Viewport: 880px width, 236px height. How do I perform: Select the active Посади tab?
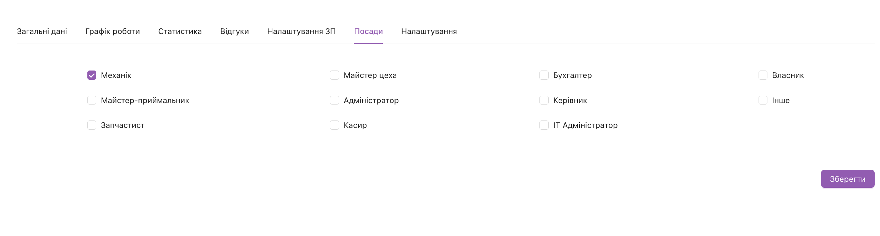pyautogui.click(x=368, y=32)
